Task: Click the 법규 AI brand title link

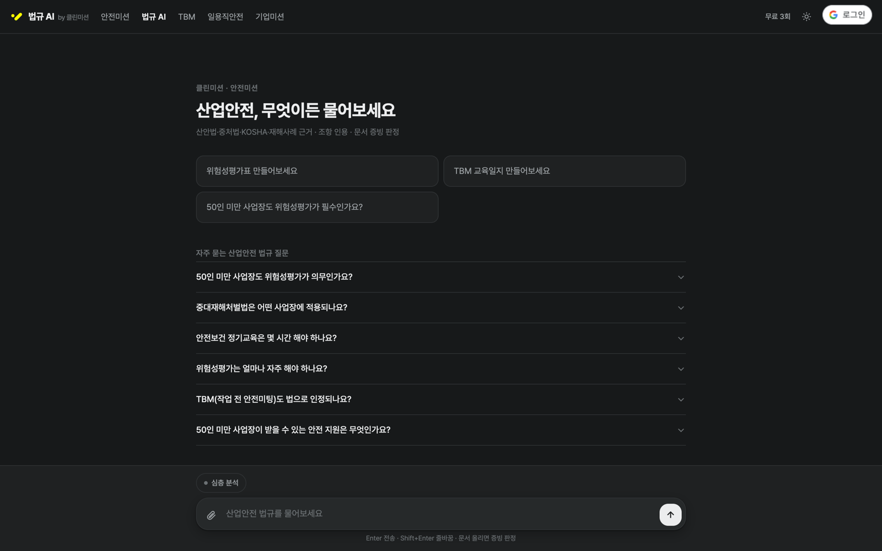Action: 41,17
